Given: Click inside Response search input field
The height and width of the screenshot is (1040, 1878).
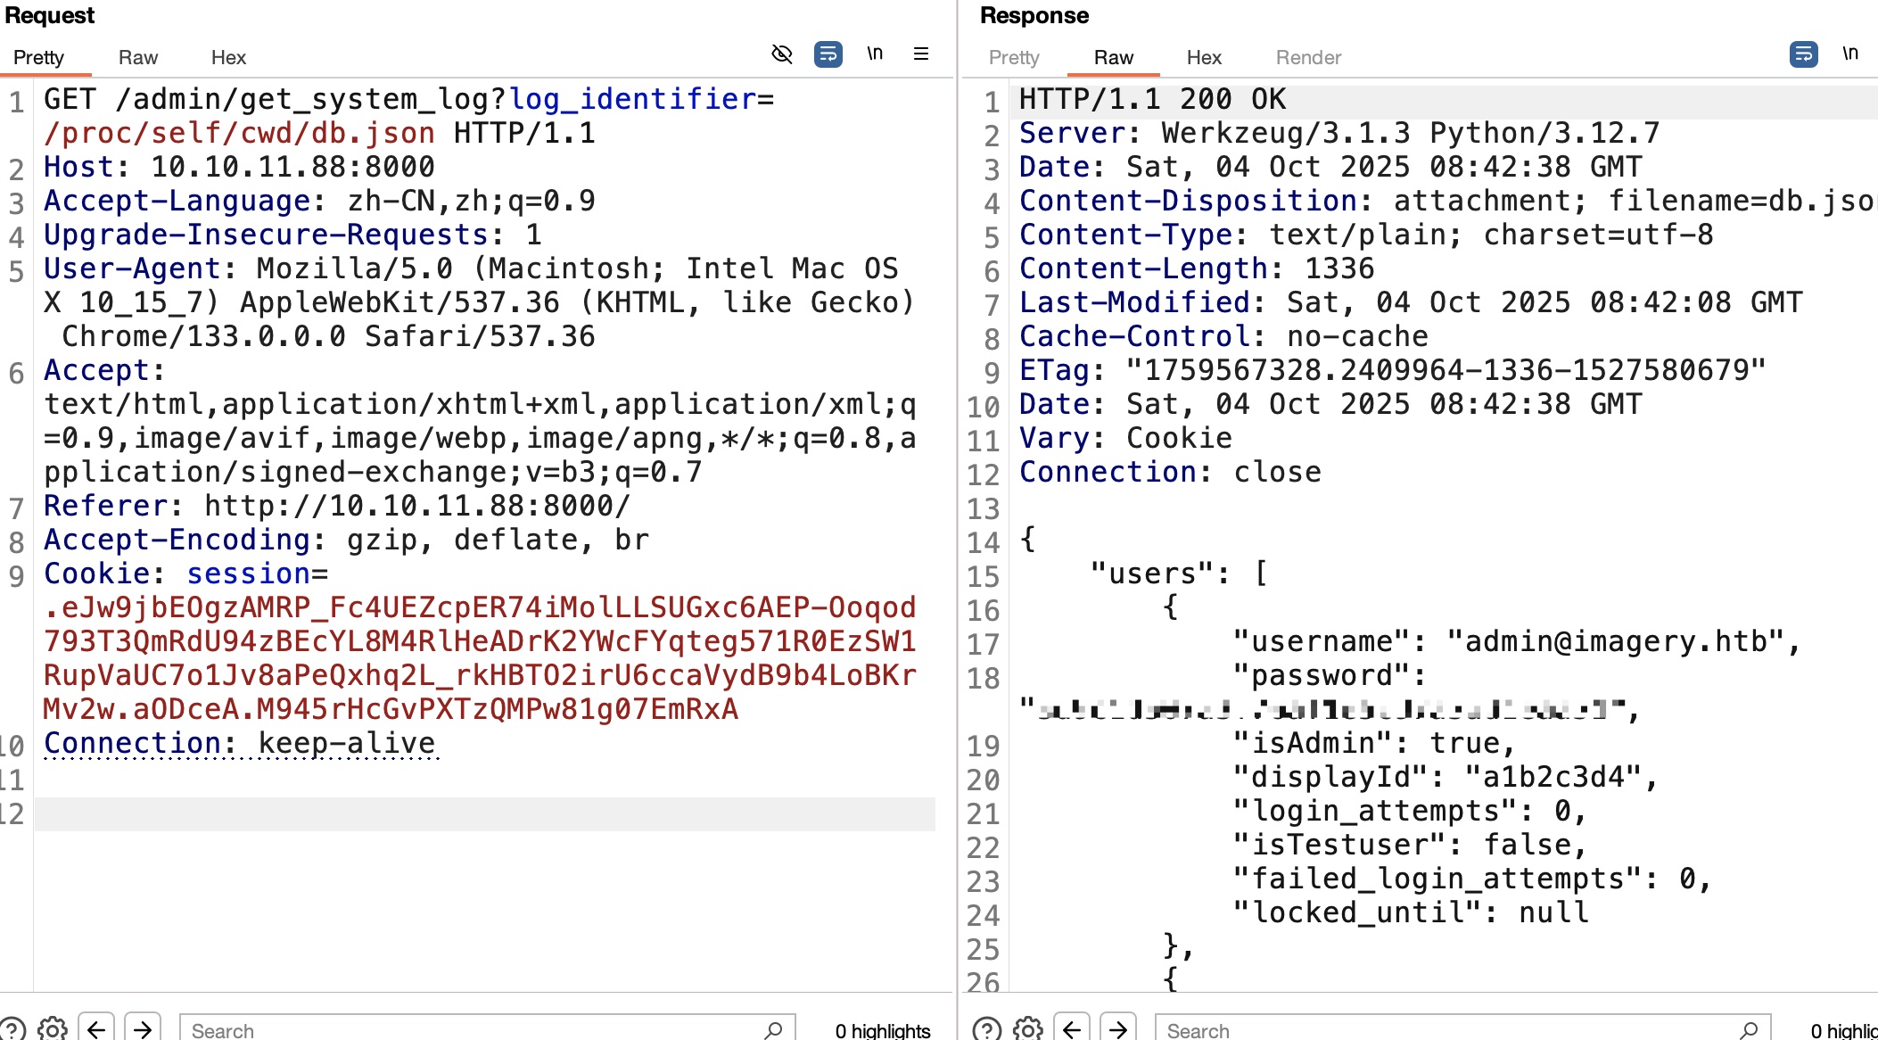Looking at the screenshot, I should (1445, 1030).
